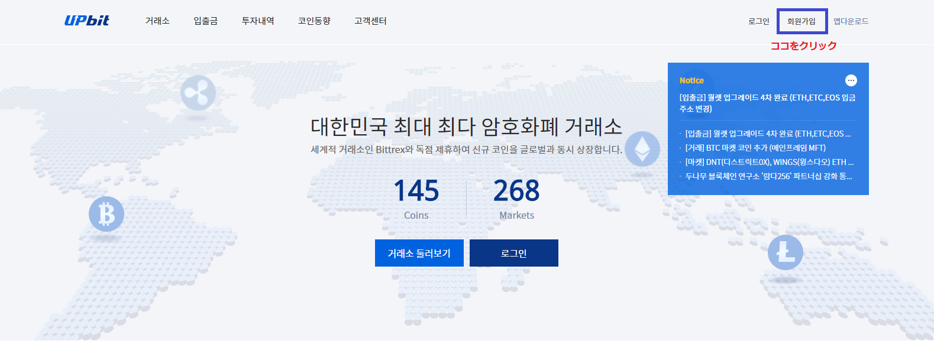This screenshot has width=934, height=360.
Task: Open the '[마켓] DNT(디스트릭트0X), WINGS' notice
Action: pyautogui.click(x=770, y=162)
